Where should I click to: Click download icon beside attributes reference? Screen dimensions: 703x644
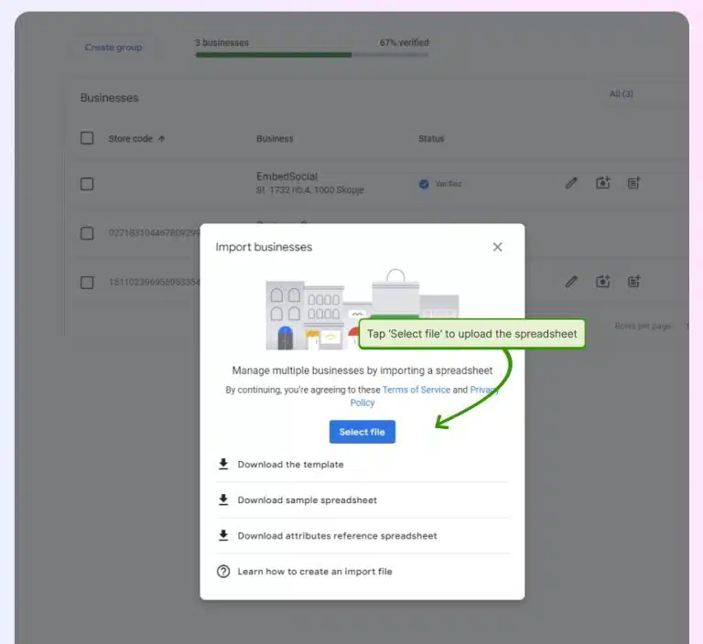point(223,535)
